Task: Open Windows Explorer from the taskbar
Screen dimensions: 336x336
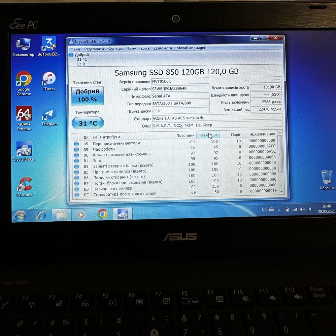Action: 61,215
